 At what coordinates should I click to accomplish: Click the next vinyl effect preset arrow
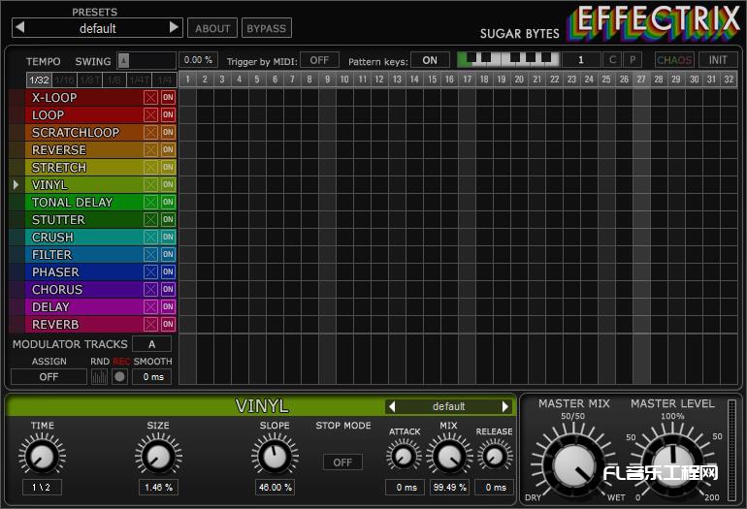pos(505,406)
